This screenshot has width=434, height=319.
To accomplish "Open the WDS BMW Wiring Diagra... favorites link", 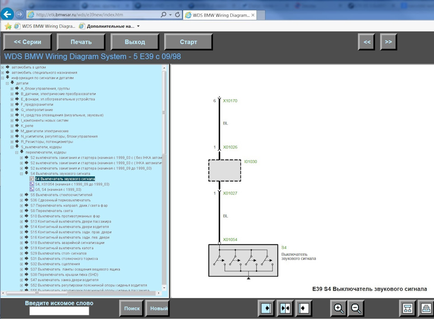I will click(x=45, y=26).
